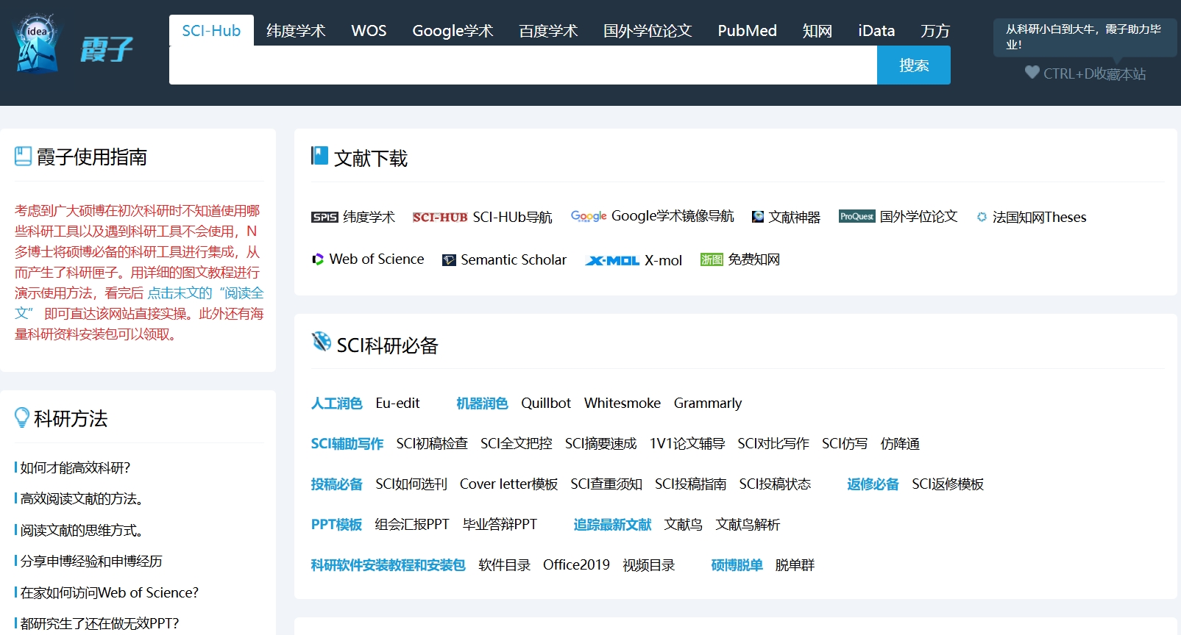Open the Office2019 link

point(576,564)
